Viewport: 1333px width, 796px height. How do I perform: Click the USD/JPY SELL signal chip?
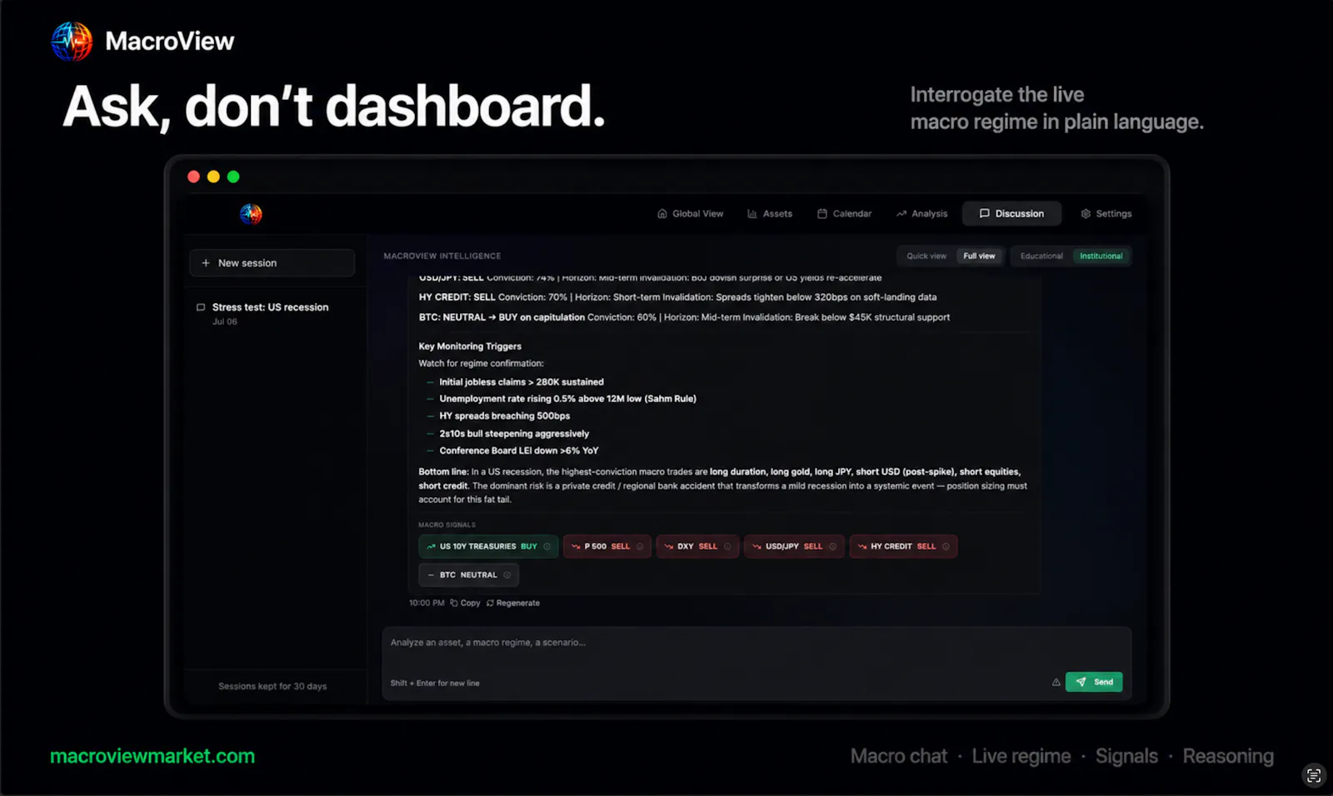[794, 546]
